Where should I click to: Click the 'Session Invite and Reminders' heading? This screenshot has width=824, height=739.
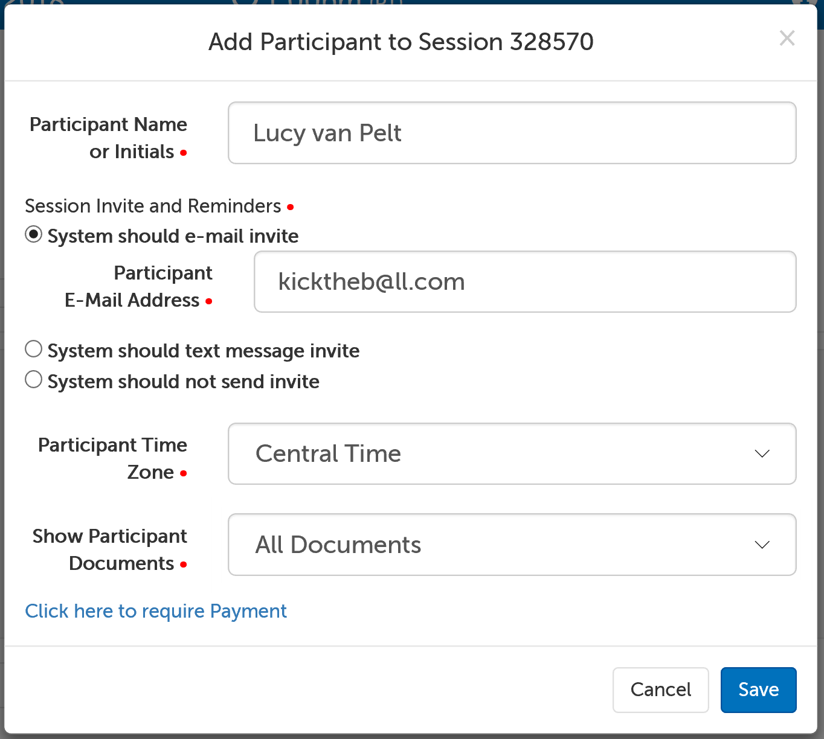coord(153,206)
